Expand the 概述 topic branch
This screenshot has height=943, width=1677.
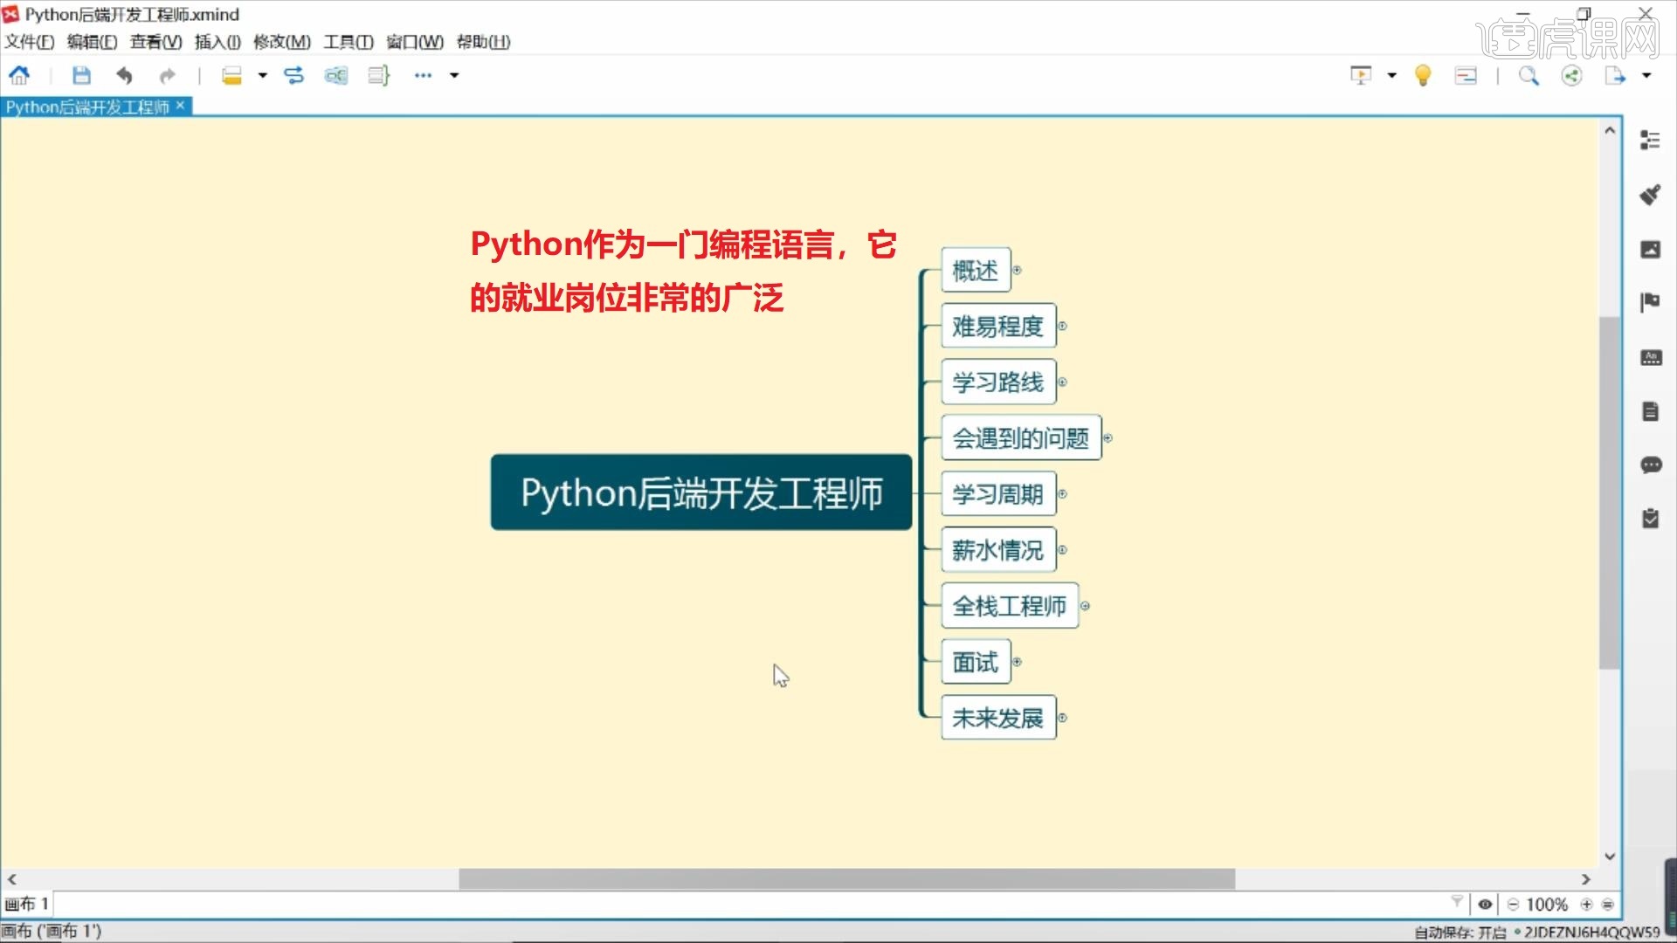point(1017,270)
